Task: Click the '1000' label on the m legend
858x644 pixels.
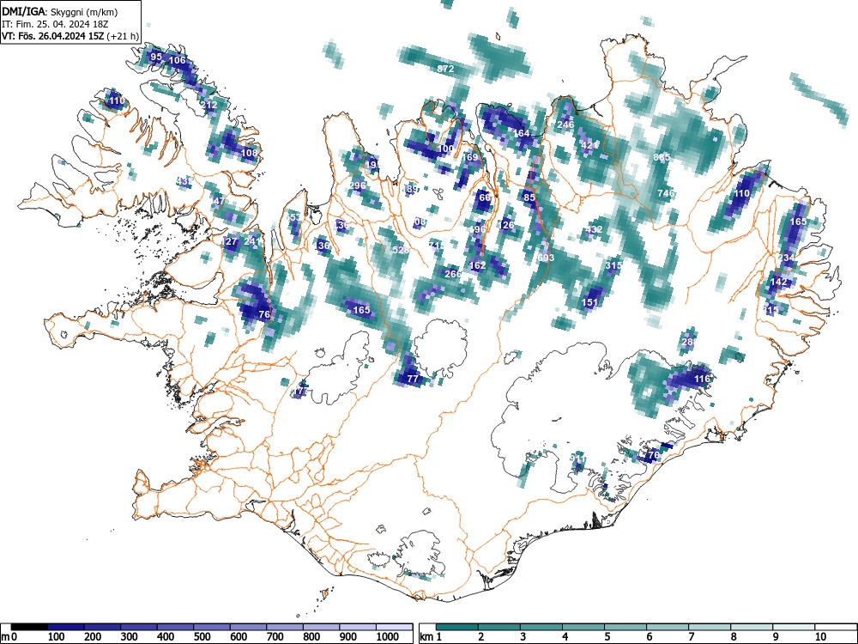Action: 388,637
